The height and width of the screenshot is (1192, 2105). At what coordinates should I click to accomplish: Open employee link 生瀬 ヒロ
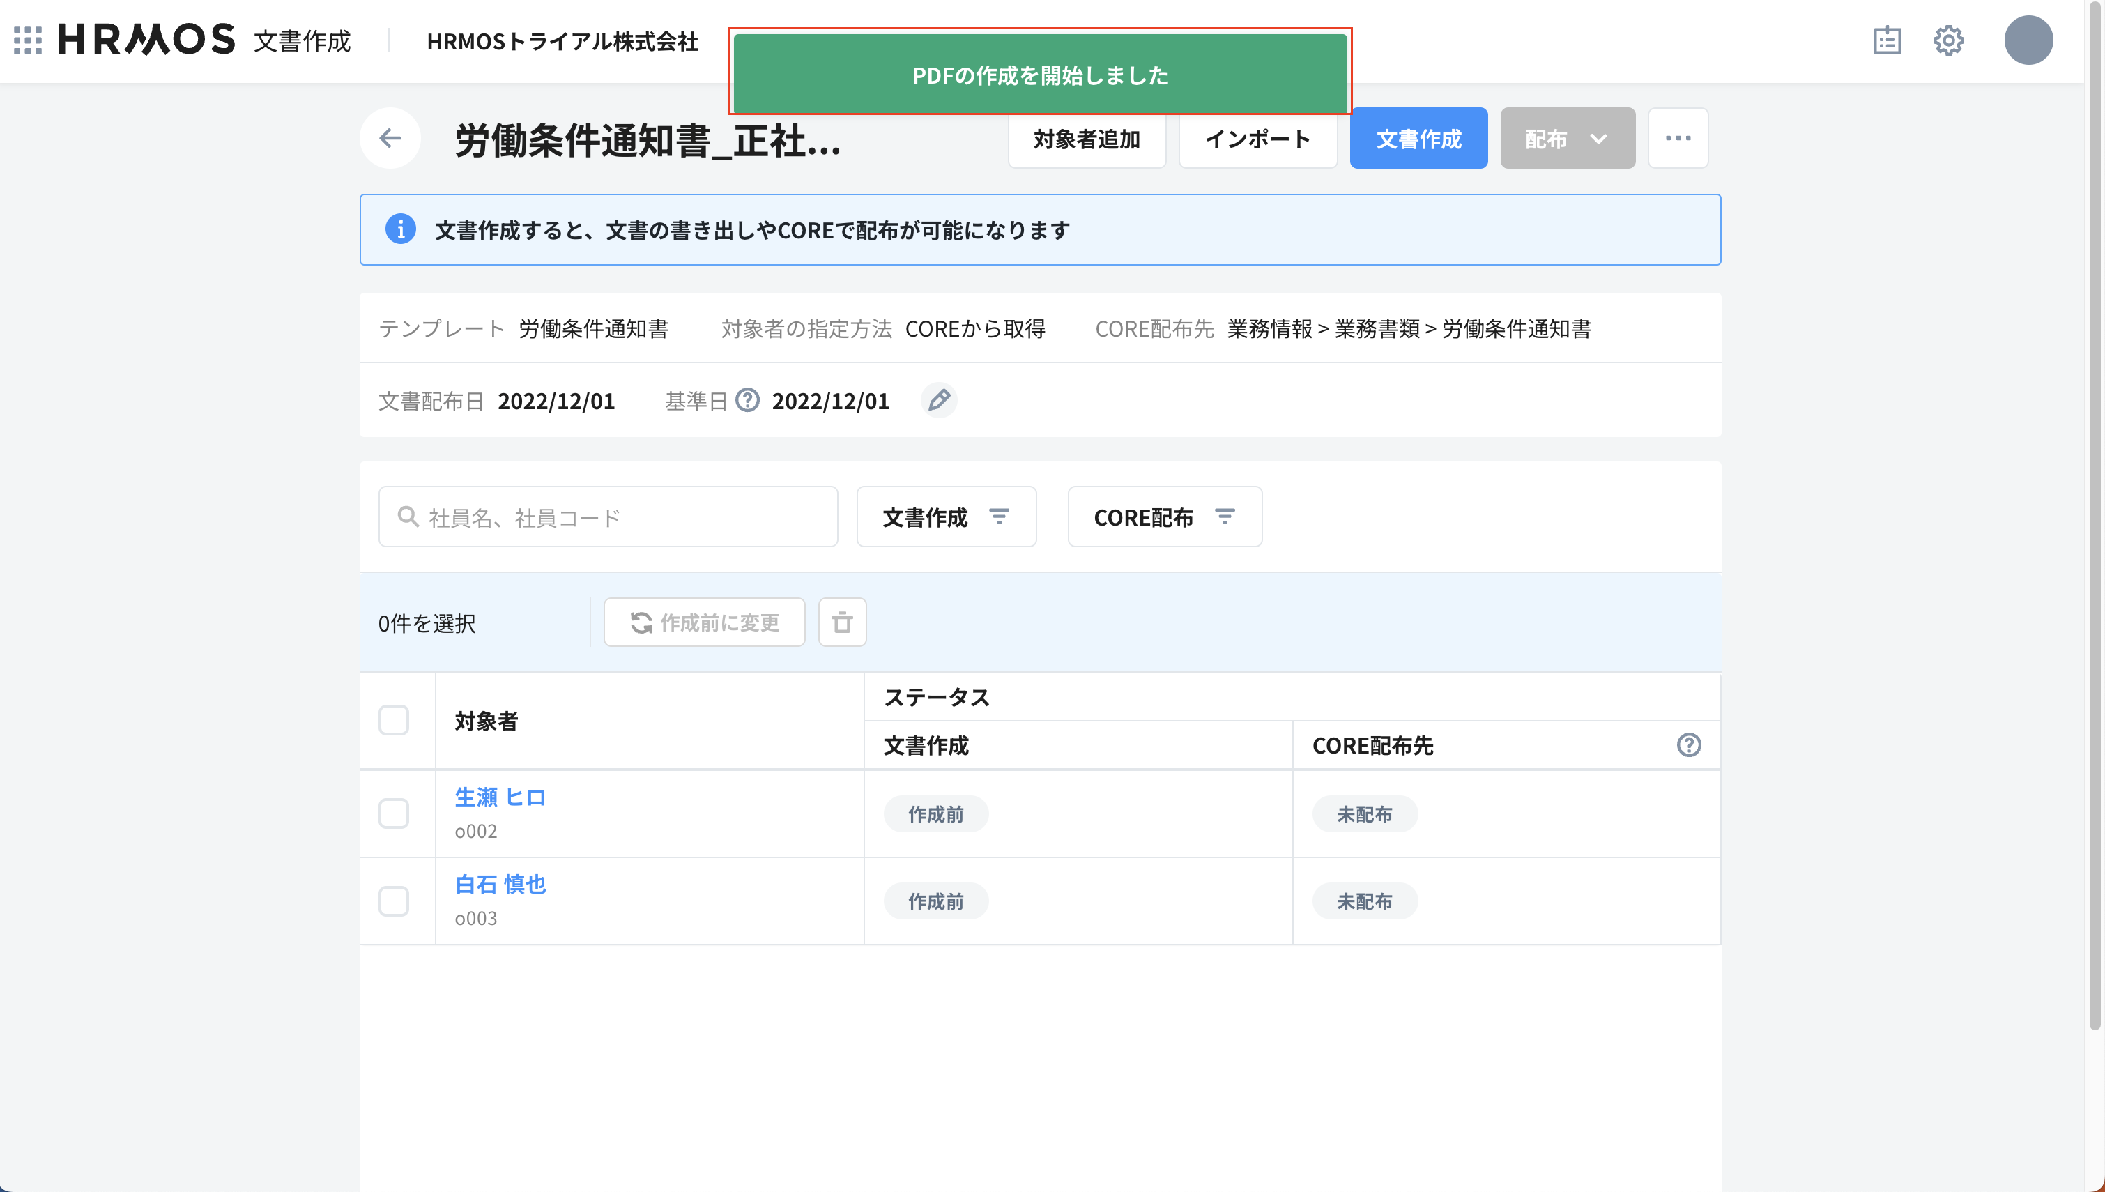point(500,797)
